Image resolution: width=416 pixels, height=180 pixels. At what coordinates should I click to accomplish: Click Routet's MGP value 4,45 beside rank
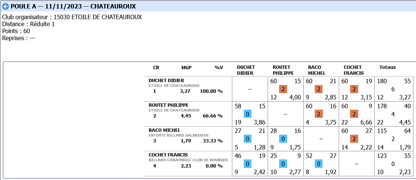click(x=186, y=116)
